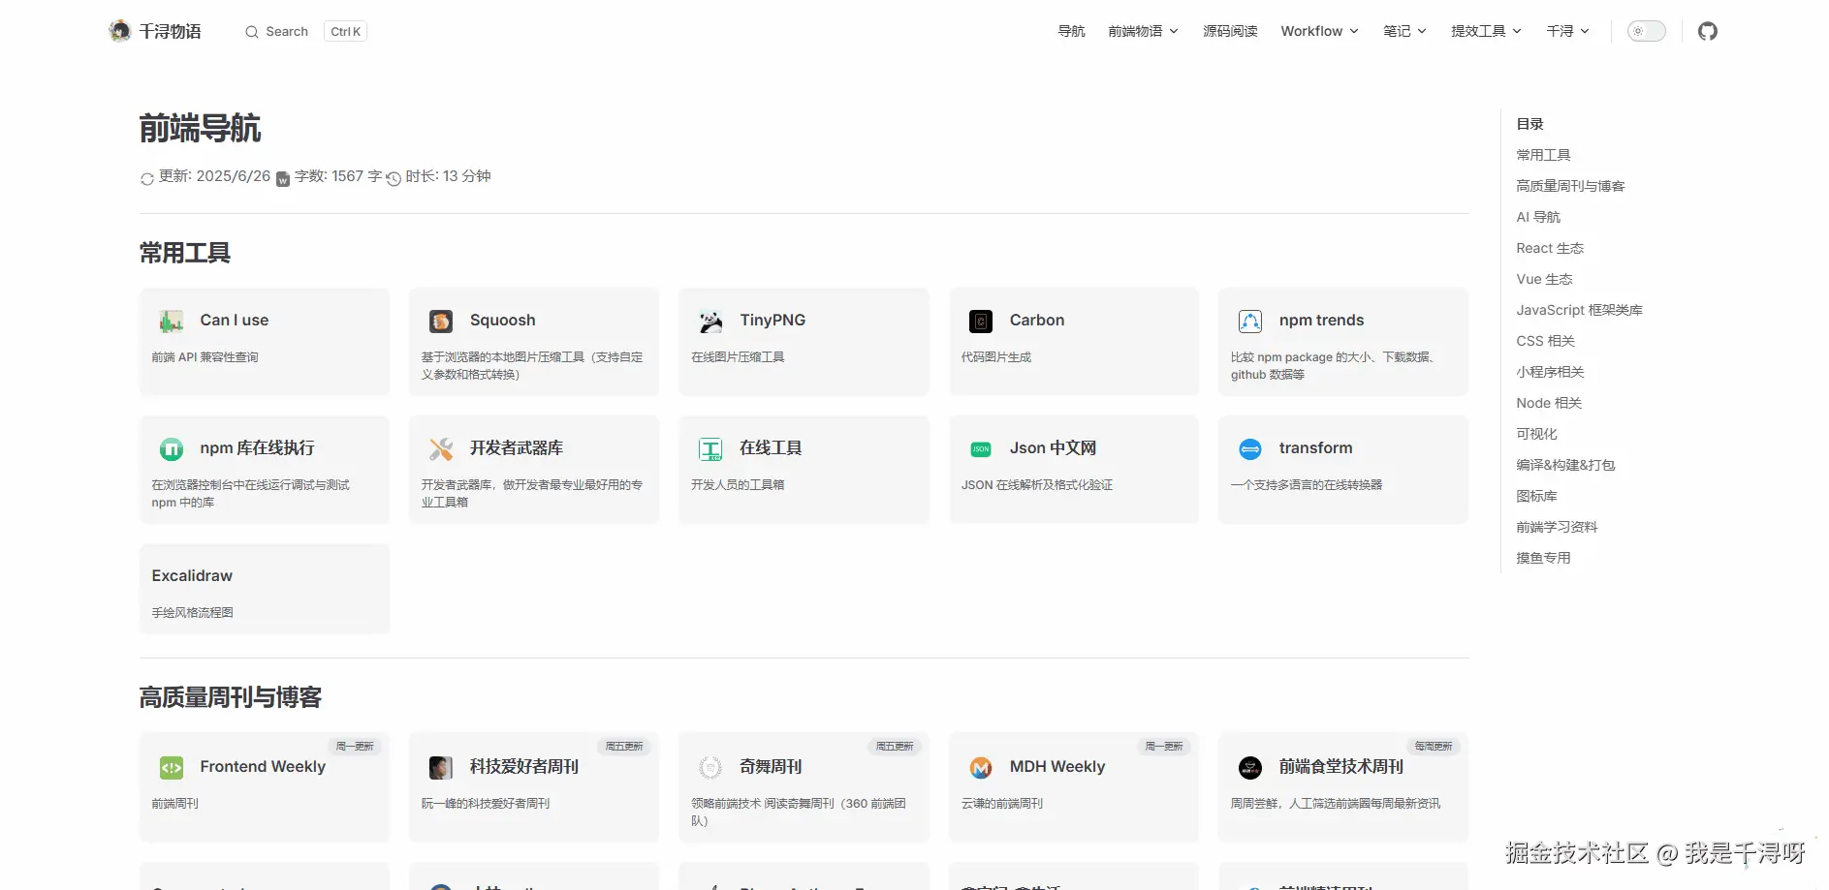1829x890 pixels.
Task: Click the search magnifier icon
Action: point(252,32)
